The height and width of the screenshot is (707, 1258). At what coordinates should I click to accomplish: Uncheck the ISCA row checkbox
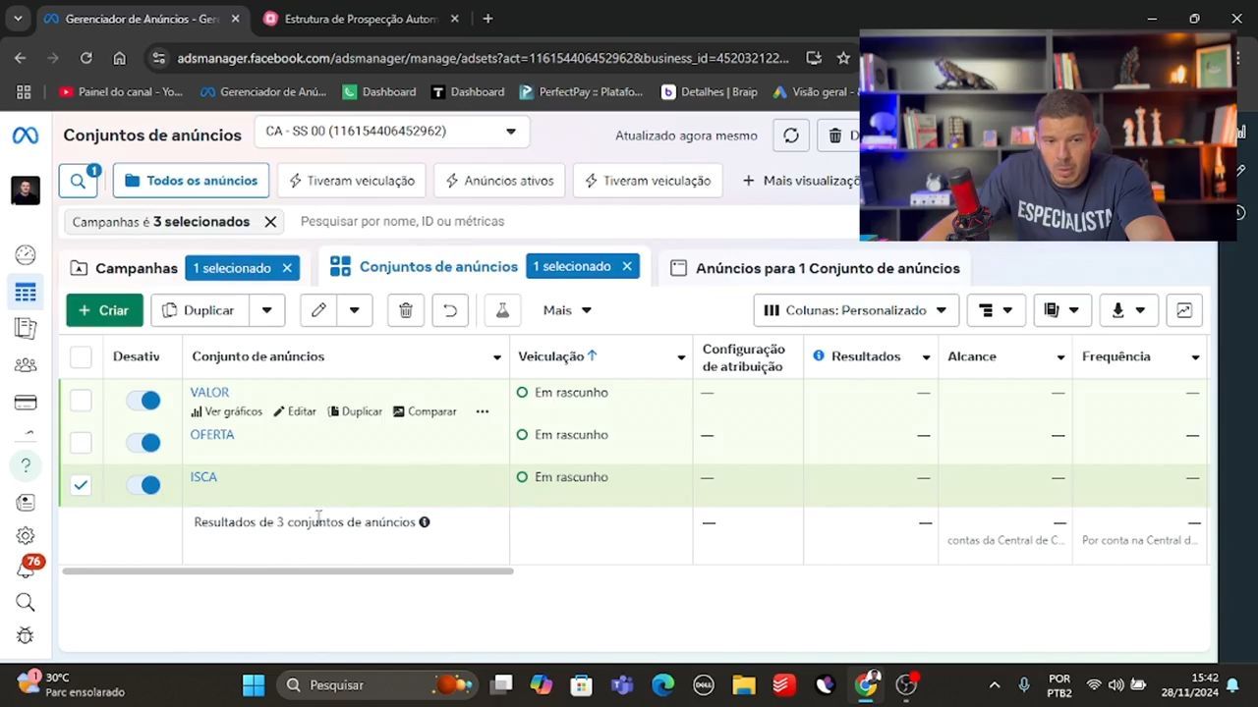81,485
